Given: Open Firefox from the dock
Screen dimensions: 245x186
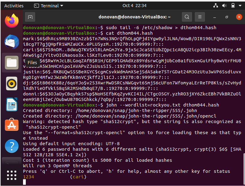Looking at the screenshot, I should pyautogui.click(x=12, y=21).
